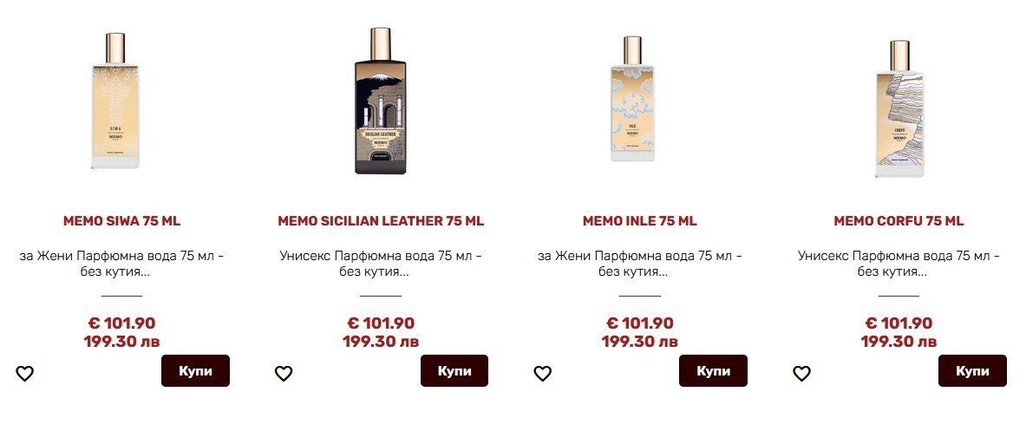
Task: Open MEMO INLE 75 ML product link
Action: pos(640,221)
